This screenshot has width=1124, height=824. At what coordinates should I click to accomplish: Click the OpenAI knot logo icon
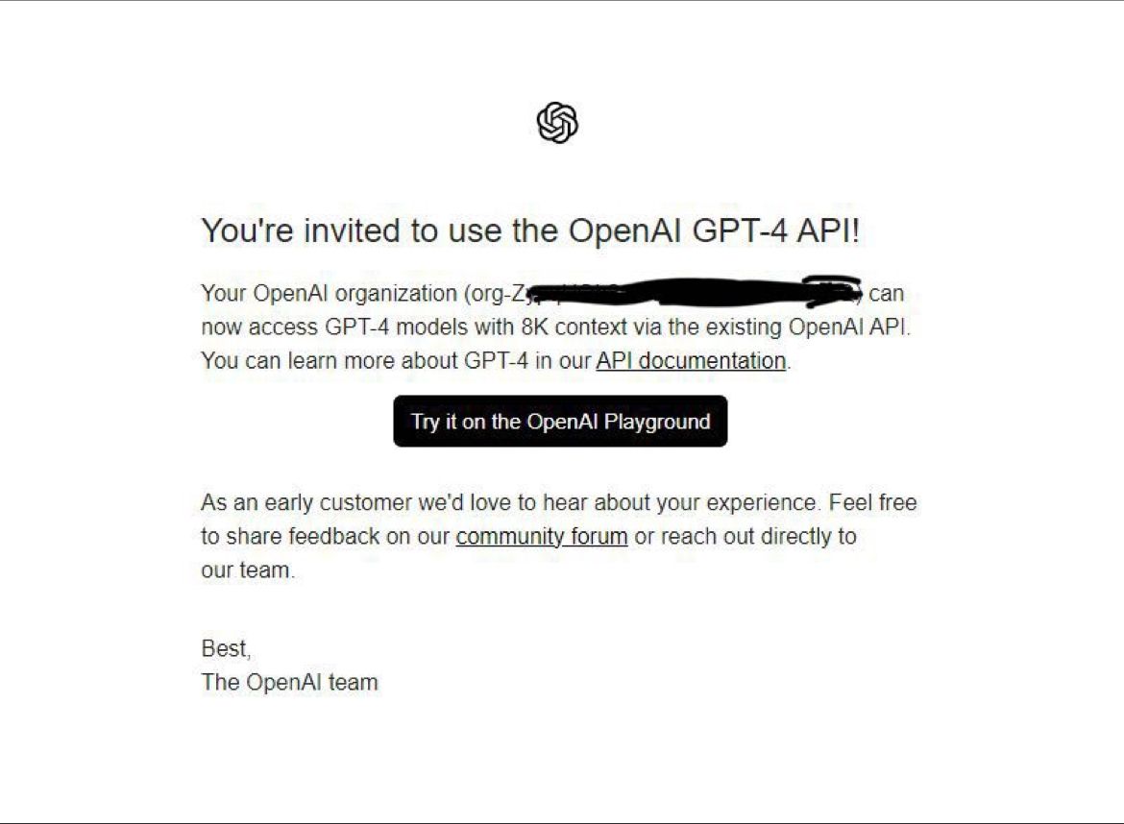coord(557,123)
